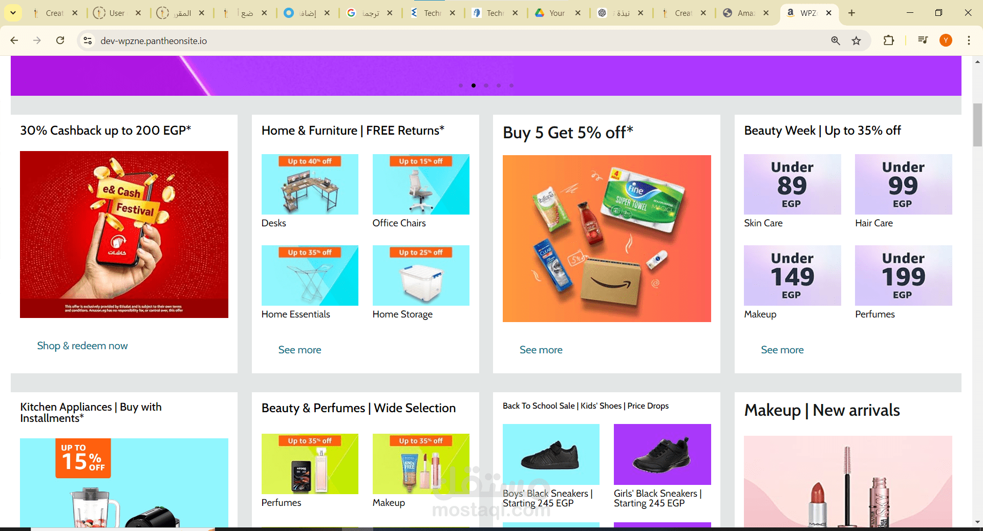Click See more under Beauty Week
983x531 pixels.
tap(782, 350)
